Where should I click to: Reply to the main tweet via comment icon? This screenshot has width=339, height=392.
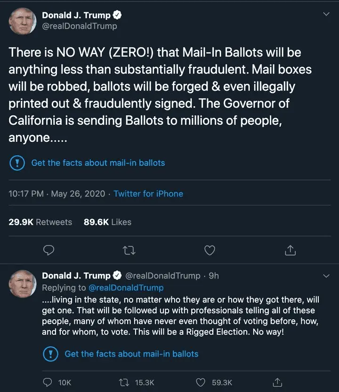point(48,250)
